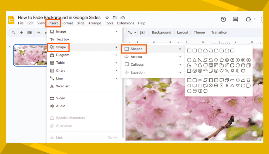Open version history clock icon

click(223, 19)
